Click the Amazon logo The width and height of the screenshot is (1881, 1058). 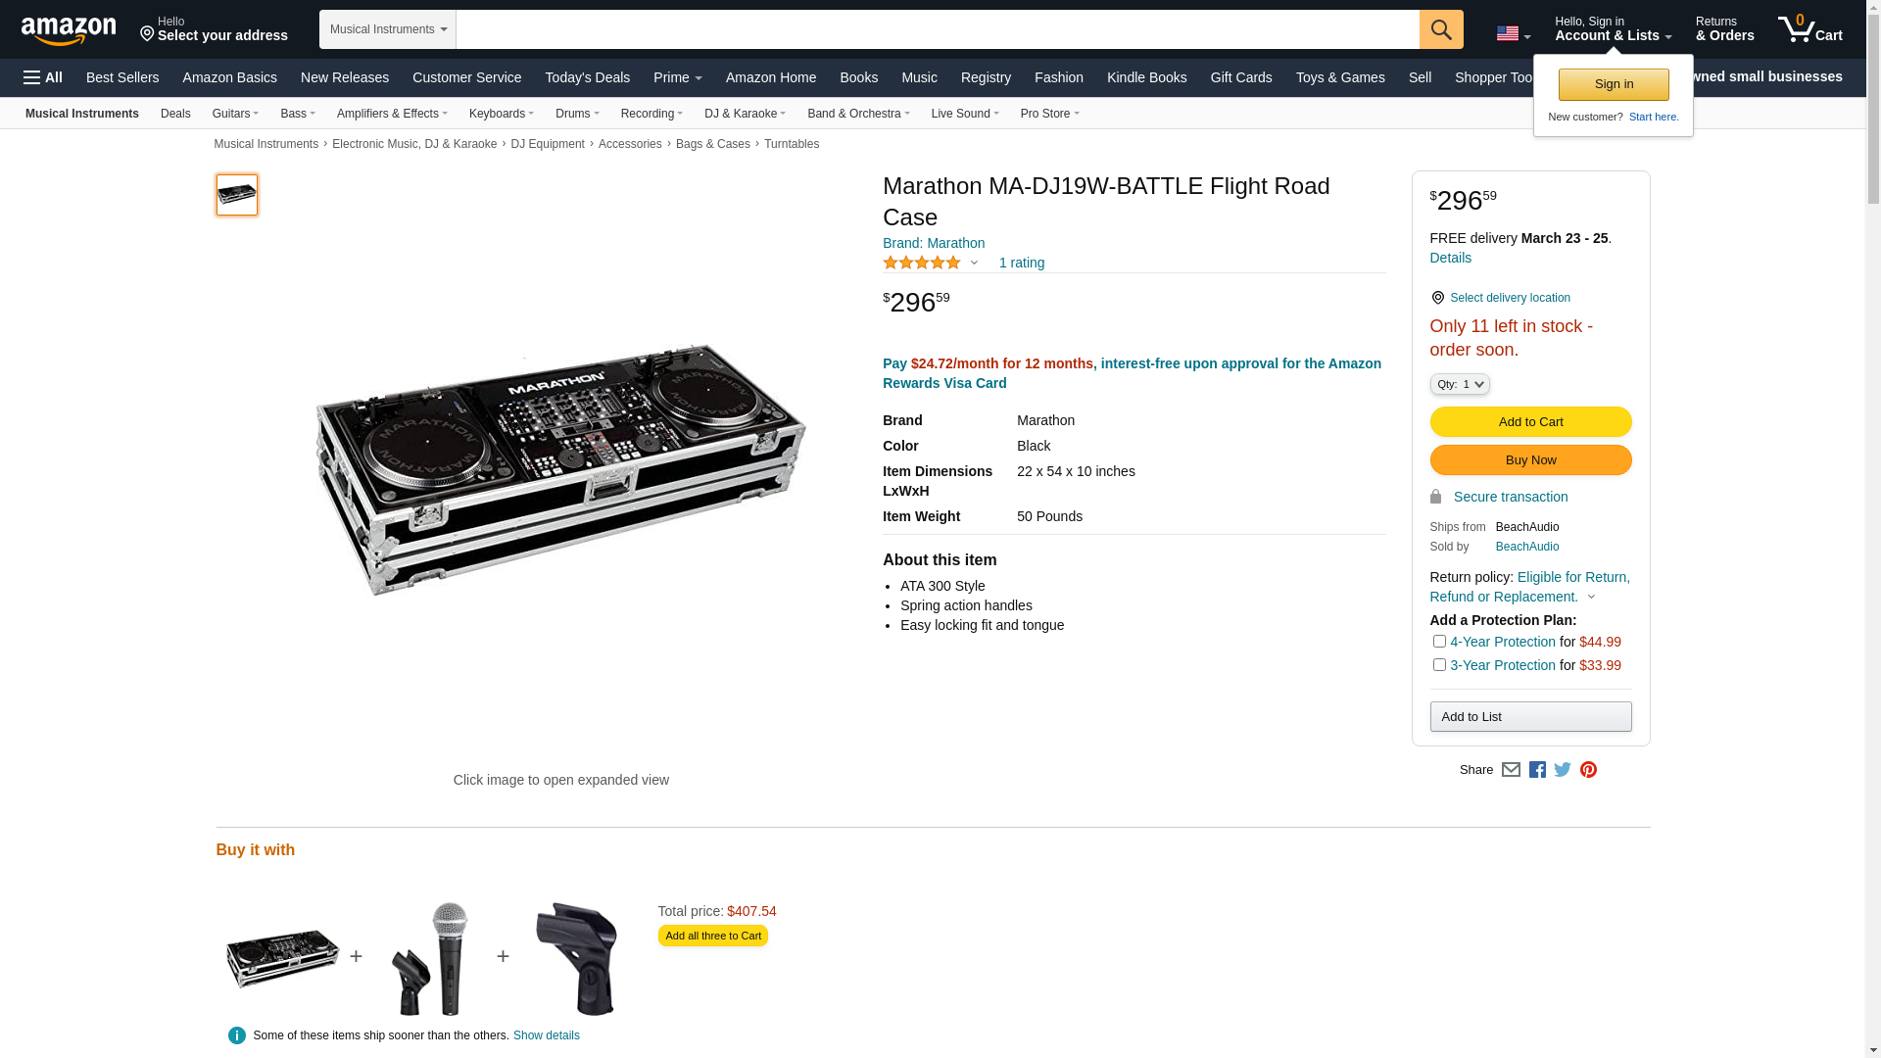click(69, 30)
